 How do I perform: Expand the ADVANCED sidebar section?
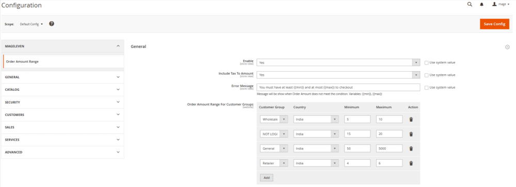pyautogui.click(x=62, y=152)
